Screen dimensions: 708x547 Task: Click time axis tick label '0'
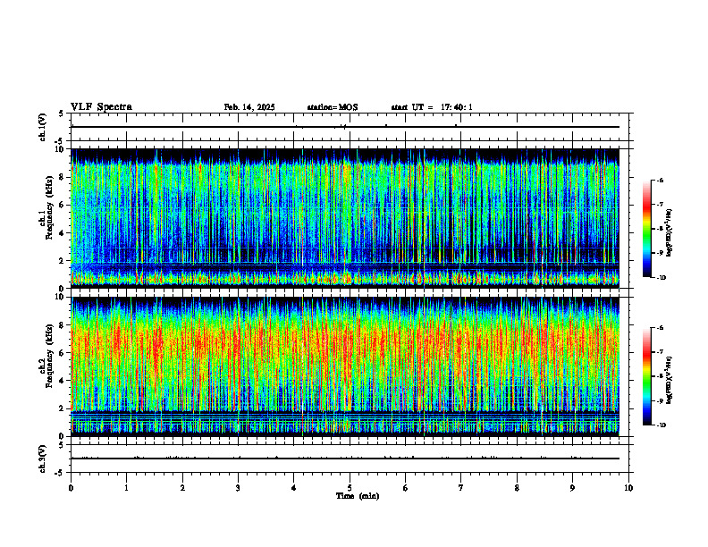coord(71,487)
